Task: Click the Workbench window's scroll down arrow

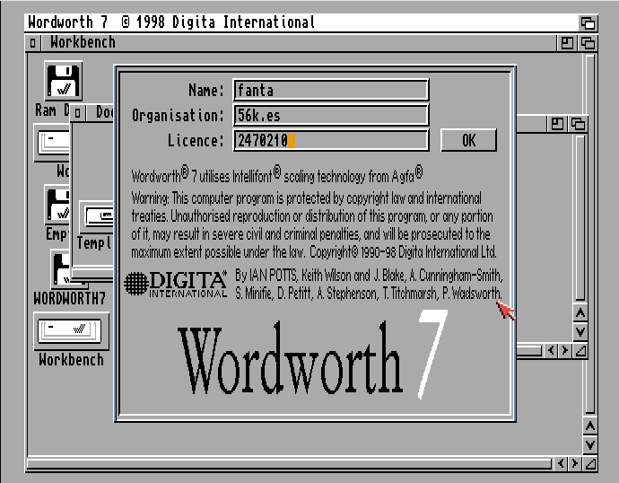Action: point(588,444)
